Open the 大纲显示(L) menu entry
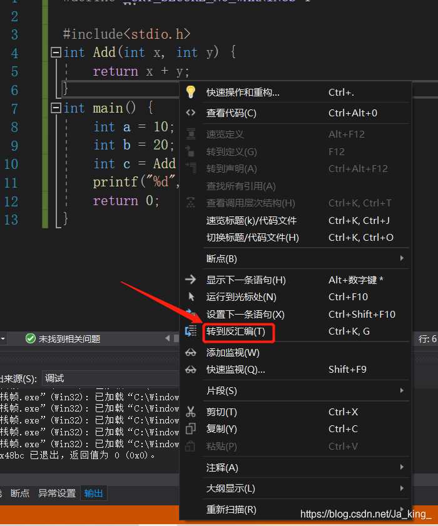 pos(295,488)
